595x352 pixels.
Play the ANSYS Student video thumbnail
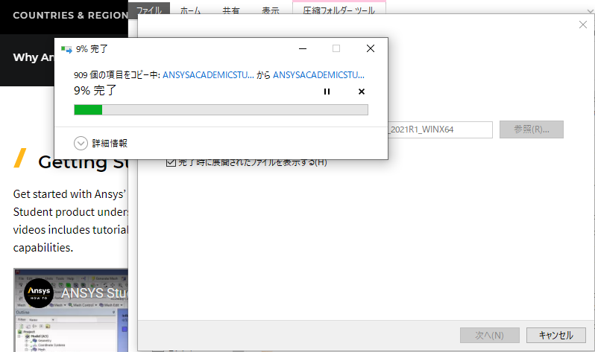pos(71,310)
